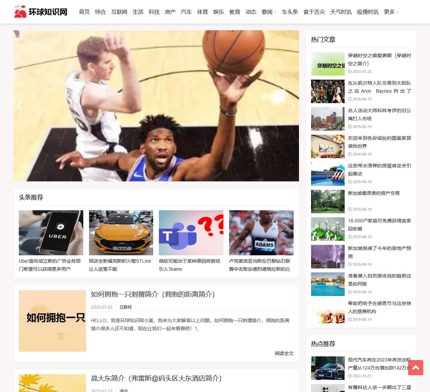Click the red back-to-top arrow button
The width and height of the screenshot is (430, 392).
pos(416,367)
